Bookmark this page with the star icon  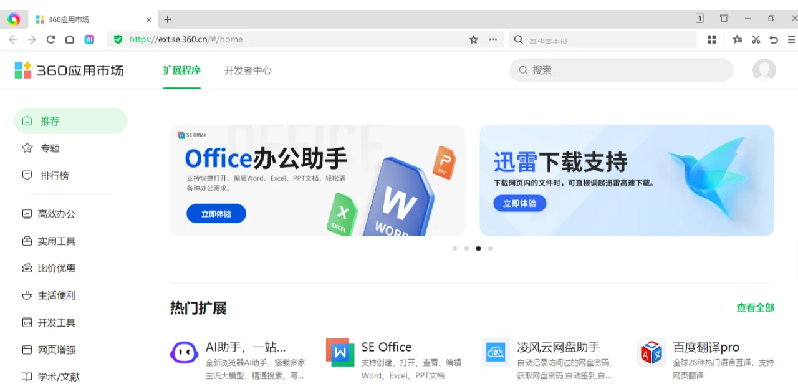474,39
